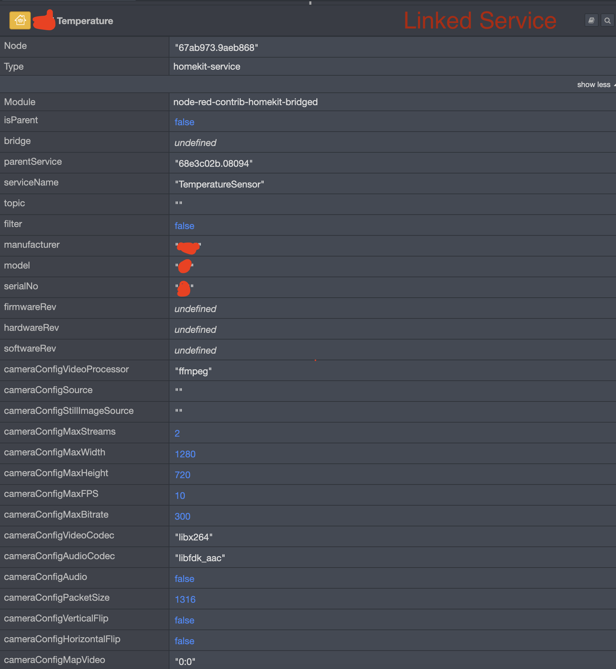
Task: Click the "TemperatureSensor" serviceName value
Action: tap(219, 184)
